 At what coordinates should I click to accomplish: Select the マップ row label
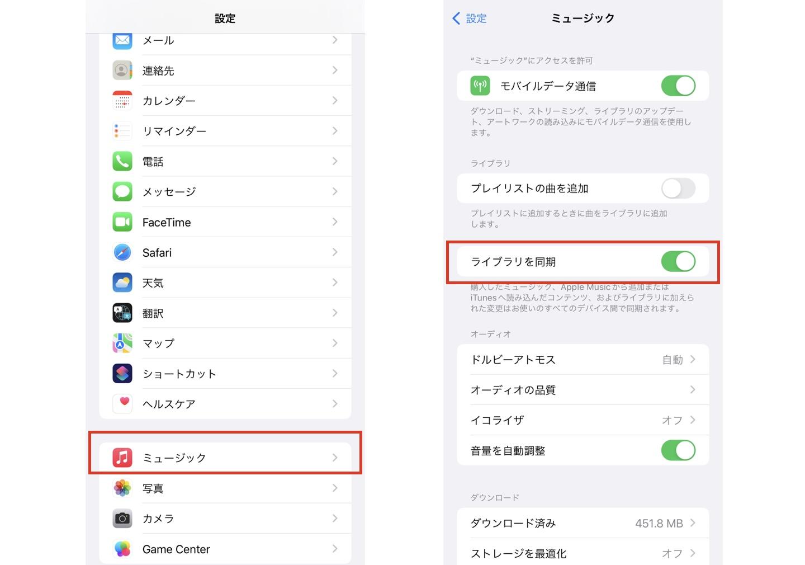click(x=158, y=343)
